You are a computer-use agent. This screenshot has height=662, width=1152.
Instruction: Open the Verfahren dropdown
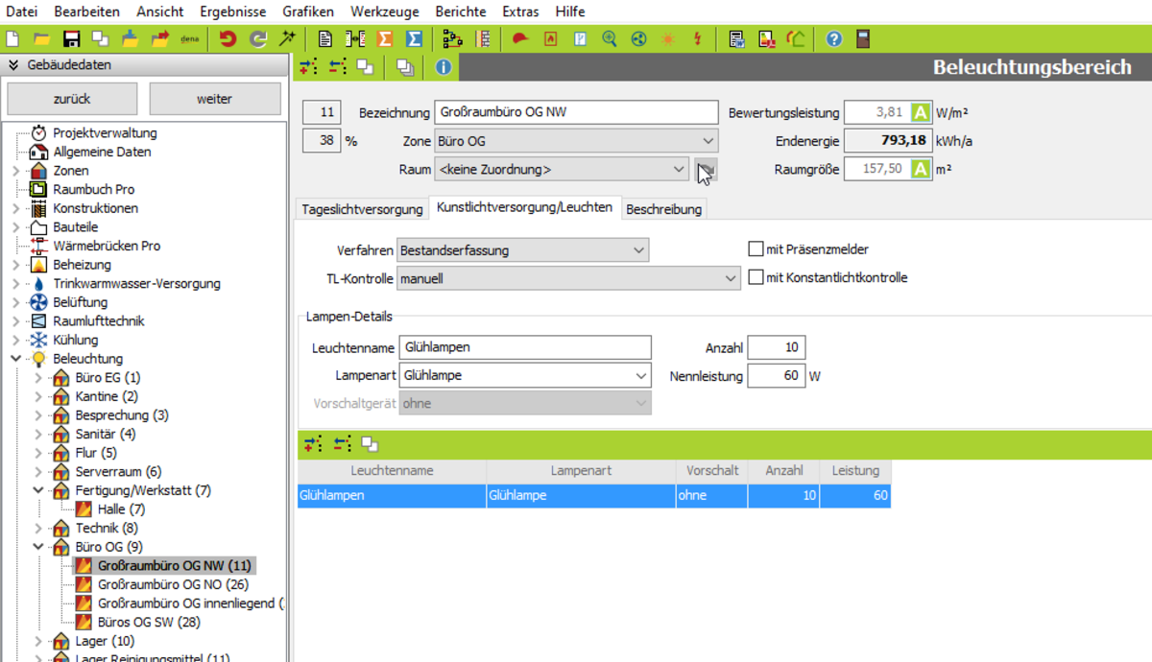[523, 250]
